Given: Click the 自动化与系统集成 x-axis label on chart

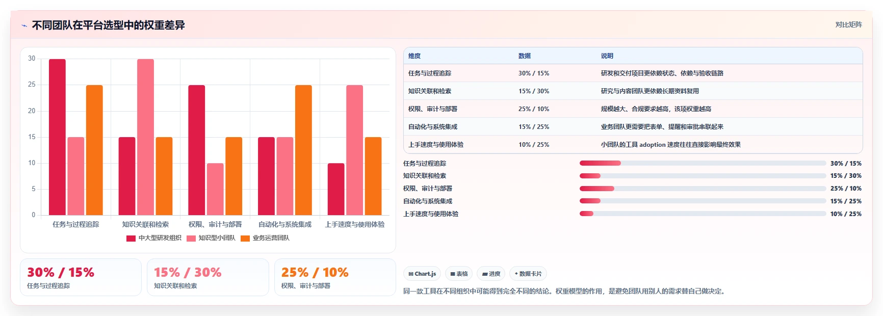Looking at the screenshot, I should [285, 224].
